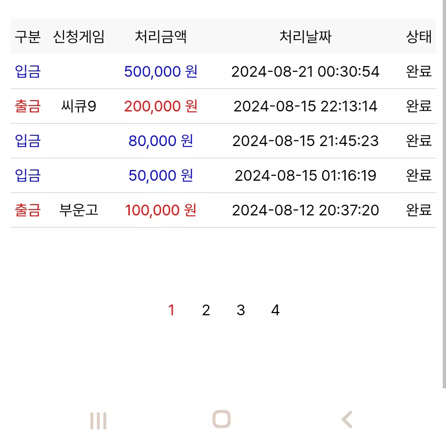Click 완료 status of 100,000 원 withdrawal
The image size is (446, 444).
(419, 210)
